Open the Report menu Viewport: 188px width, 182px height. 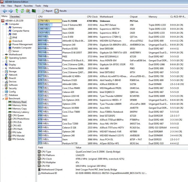tap(18, 6)
